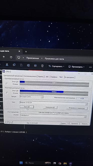93x166 pixels.
Task: Click Приложения breadcrumb in address bar
Action: tap(33, 58)
